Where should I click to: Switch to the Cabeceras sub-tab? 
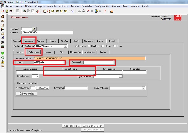(x=34, y=52)
